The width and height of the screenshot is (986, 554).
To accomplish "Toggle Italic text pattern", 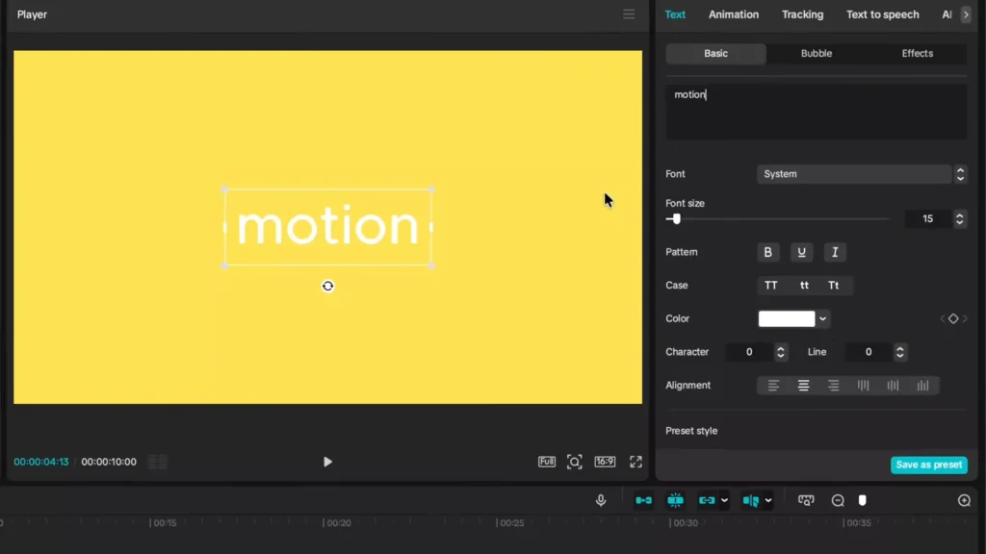I will [834, 252].
